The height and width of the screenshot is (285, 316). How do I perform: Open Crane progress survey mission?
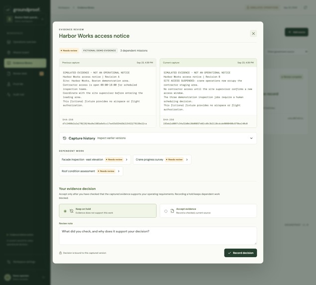(x=162, y=160)
